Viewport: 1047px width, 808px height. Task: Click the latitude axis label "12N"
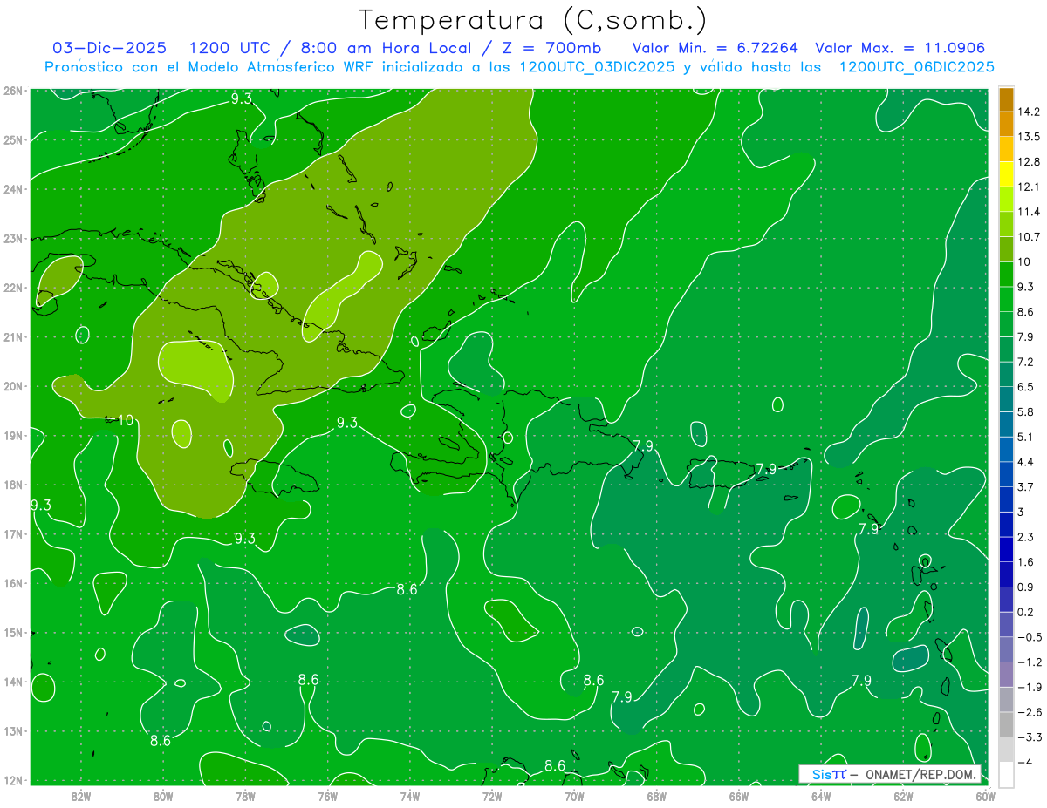pos(11,780)
